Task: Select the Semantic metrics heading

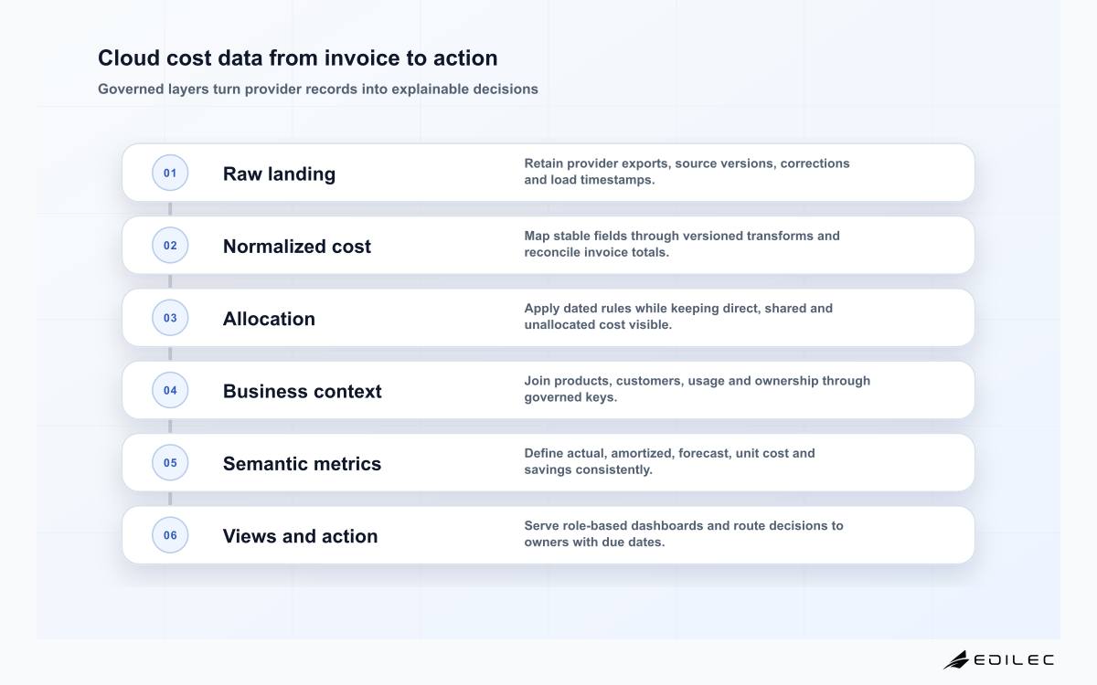Action: click(x=302, y=463)
